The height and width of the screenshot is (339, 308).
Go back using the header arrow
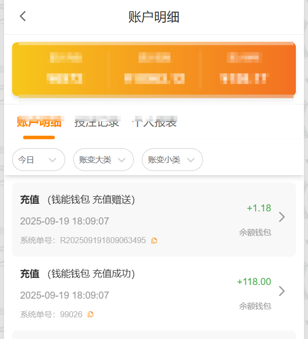(23, 16)
